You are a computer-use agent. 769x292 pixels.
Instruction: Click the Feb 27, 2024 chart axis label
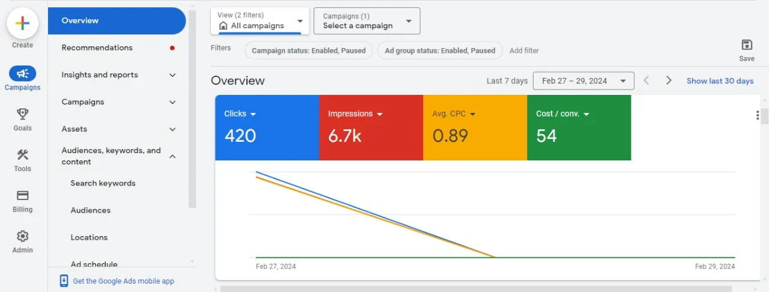pyautogui.click(x=276, y=266)
